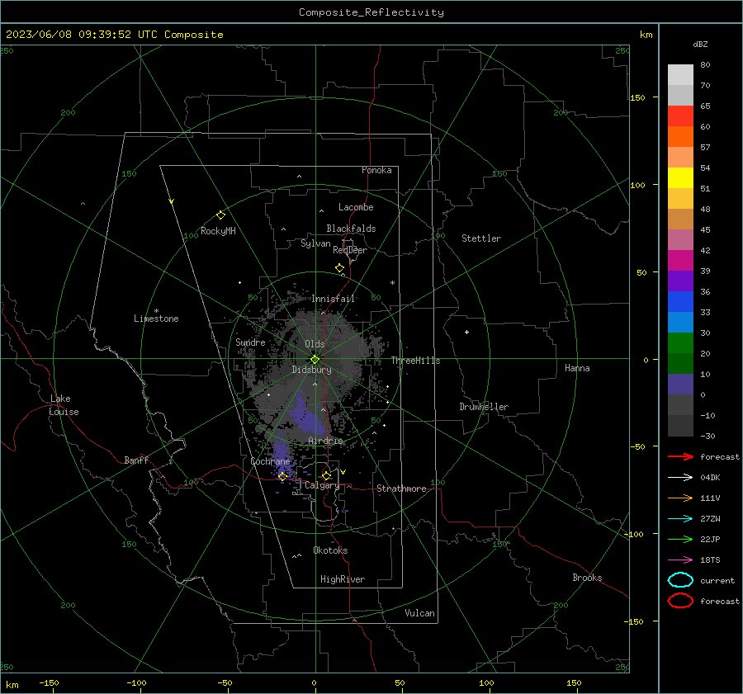Pick the magenta swatch between 42 and 39 dBZ
This screenshot has width=743, height=694.
click(x=680, y=261)
